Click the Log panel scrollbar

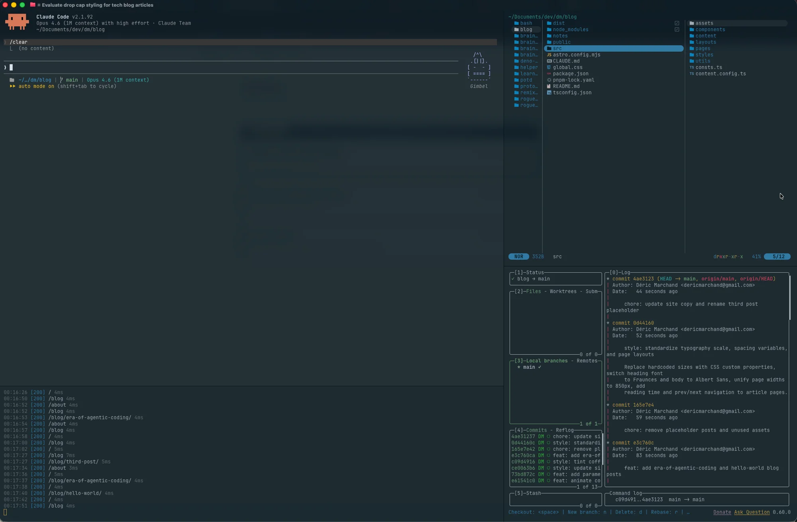[x=789, y=297]
